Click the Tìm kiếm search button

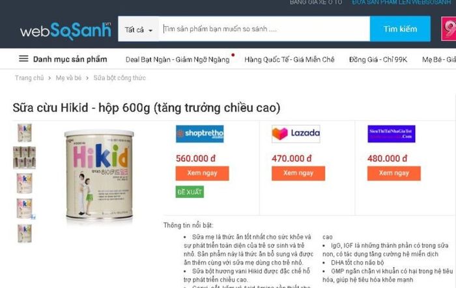pyautogui.click(x=400, y=29)
